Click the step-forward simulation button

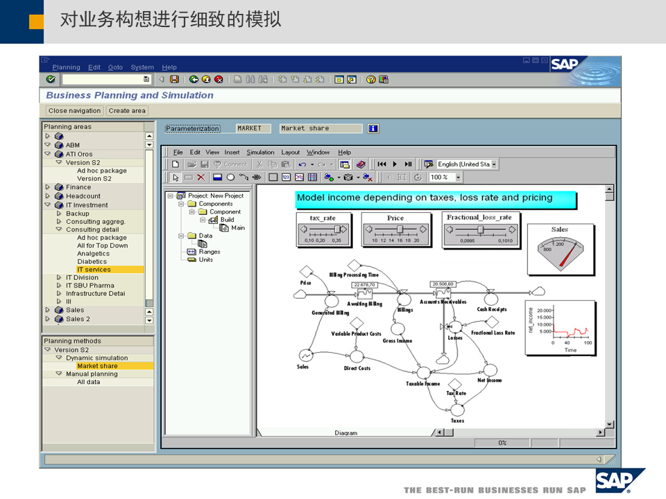408,164
